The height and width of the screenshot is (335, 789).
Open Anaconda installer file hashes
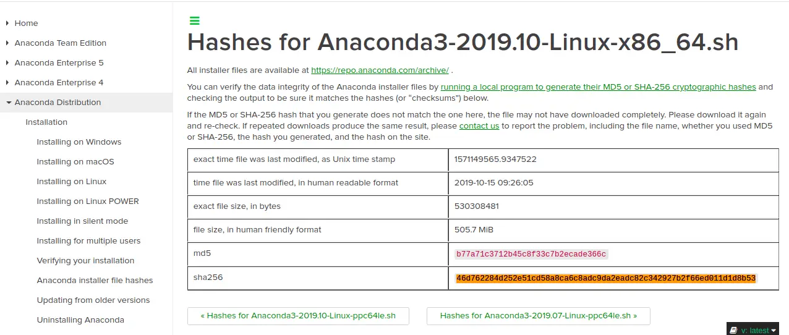coord(95,281)
